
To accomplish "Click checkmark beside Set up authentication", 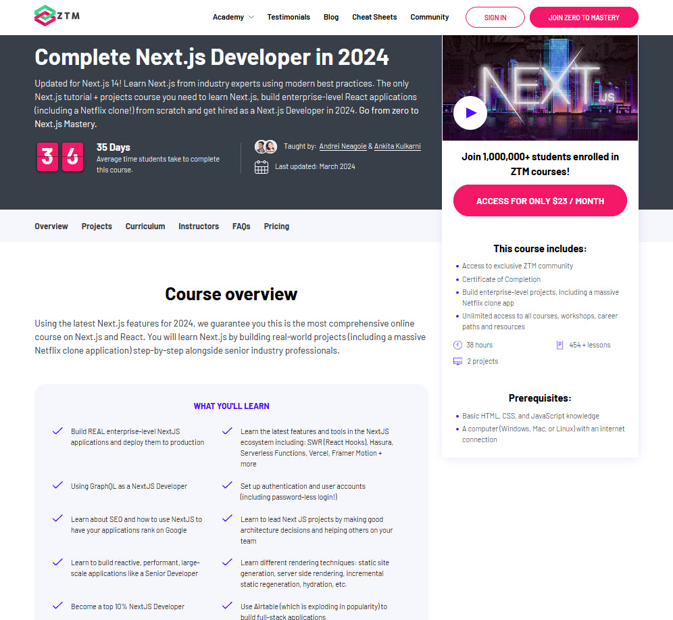I will (x=227, y=485).
